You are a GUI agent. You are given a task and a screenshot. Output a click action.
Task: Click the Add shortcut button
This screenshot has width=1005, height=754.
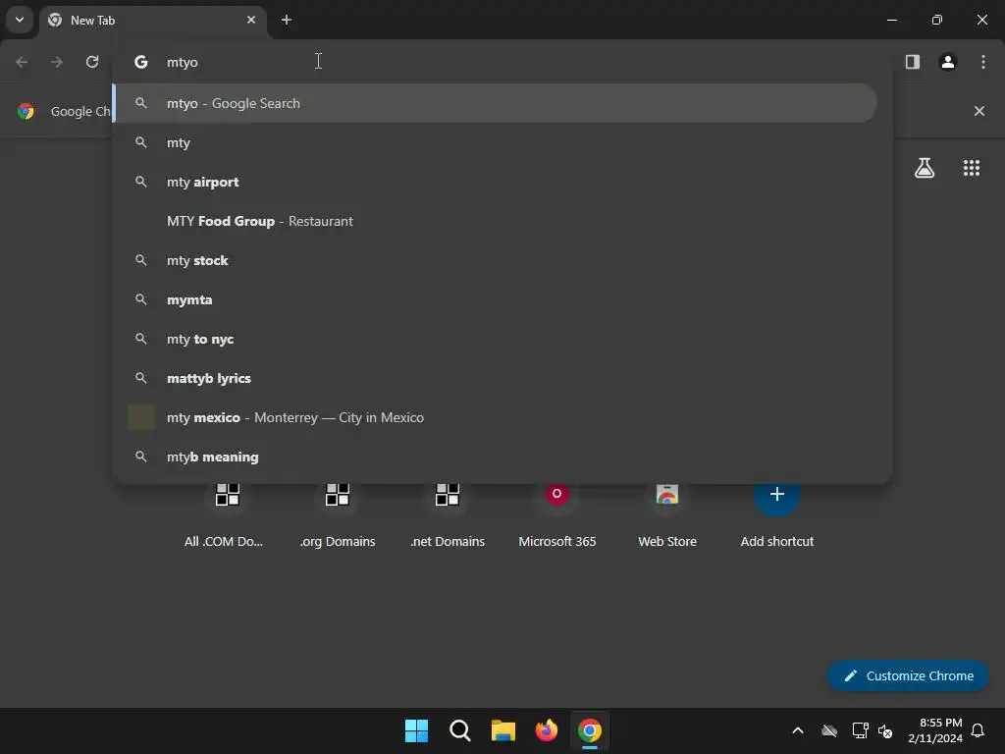pyautogui.click(x=777, y=514)
